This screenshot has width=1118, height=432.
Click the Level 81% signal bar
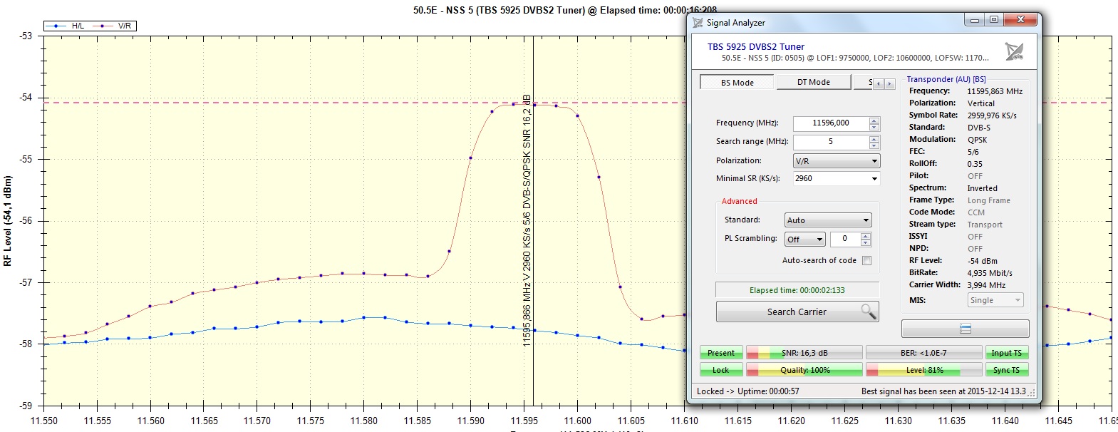[923, 370]
